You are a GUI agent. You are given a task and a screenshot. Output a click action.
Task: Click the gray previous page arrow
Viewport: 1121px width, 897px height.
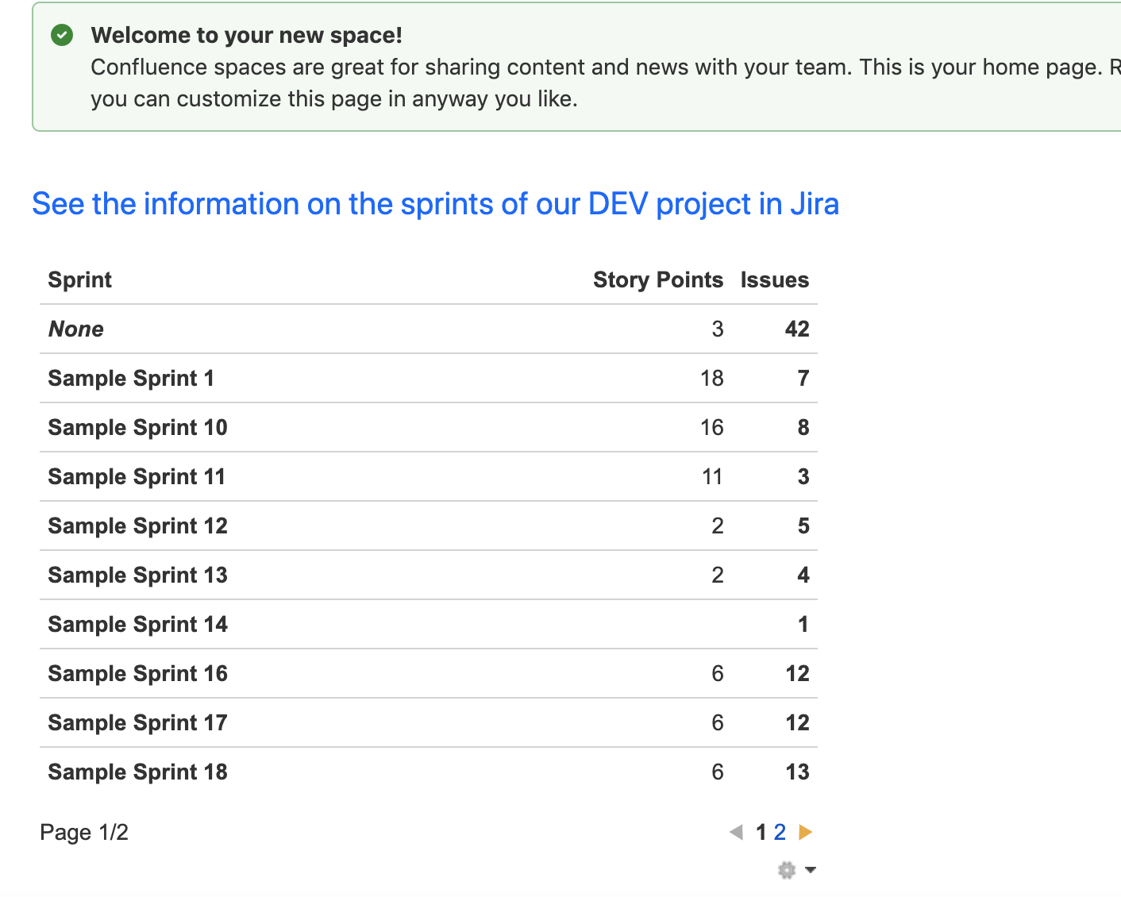(737, 832)
